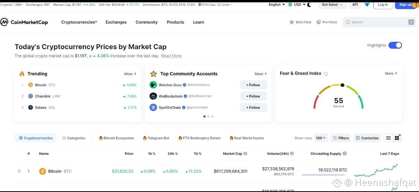The height and width of the screenshot is (192, 419).
Task: Select the Cryptocurrencies tab
Action: (36, 138)
